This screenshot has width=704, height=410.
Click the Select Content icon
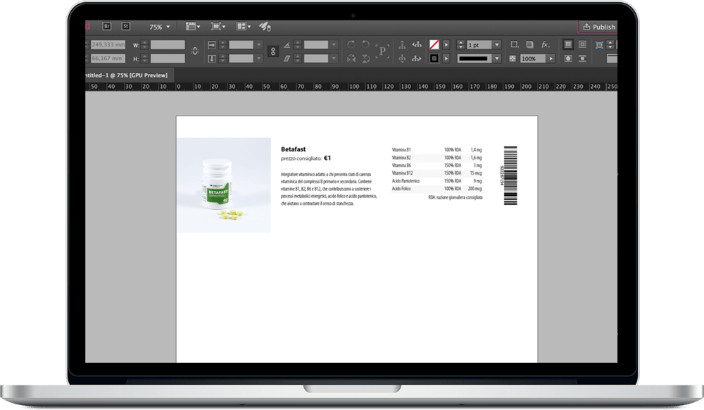coord(402,58)
